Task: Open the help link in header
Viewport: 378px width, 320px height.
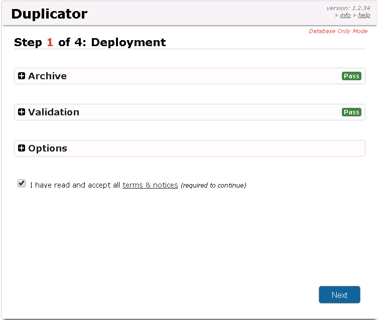Action: click(x=364, y=16)
